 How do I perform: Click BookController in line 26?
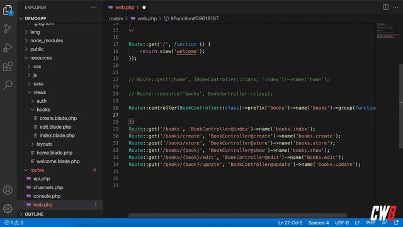[x=199, y=108]
